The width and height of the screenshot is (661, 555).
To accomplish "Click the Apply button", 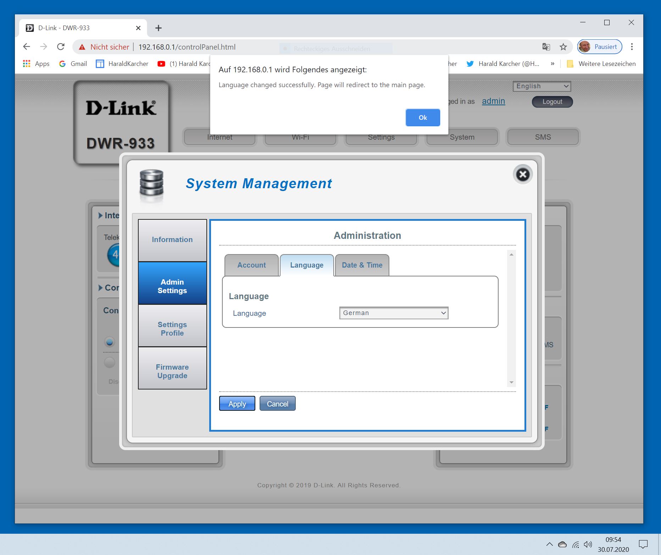I will click(237, 404).
